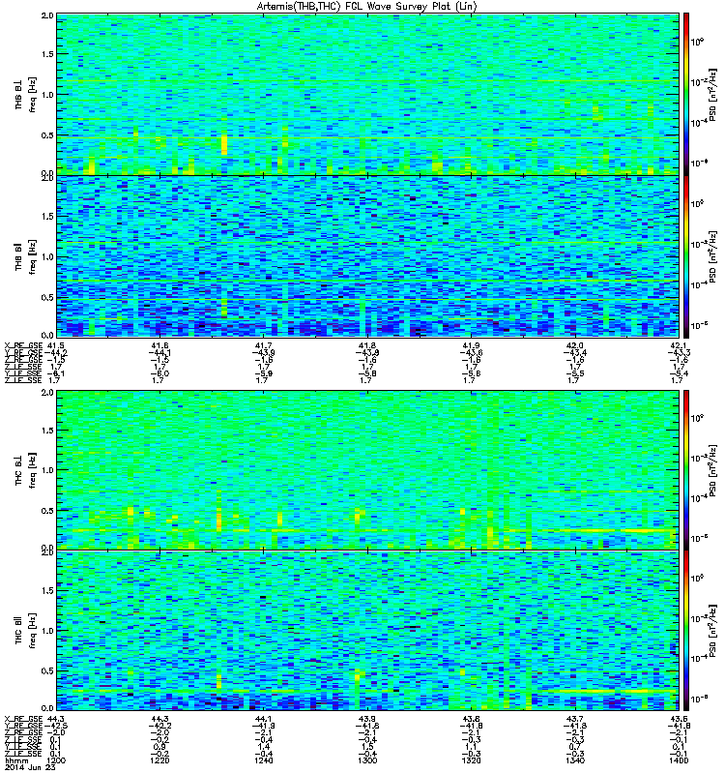
Task: Click the THC X_RE_GSE value "43.9"
Action: click(x=367, y=719)
